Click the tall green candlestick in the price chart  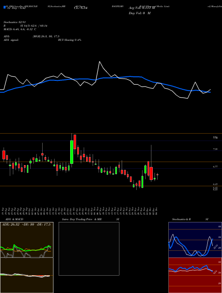(71, 152)
